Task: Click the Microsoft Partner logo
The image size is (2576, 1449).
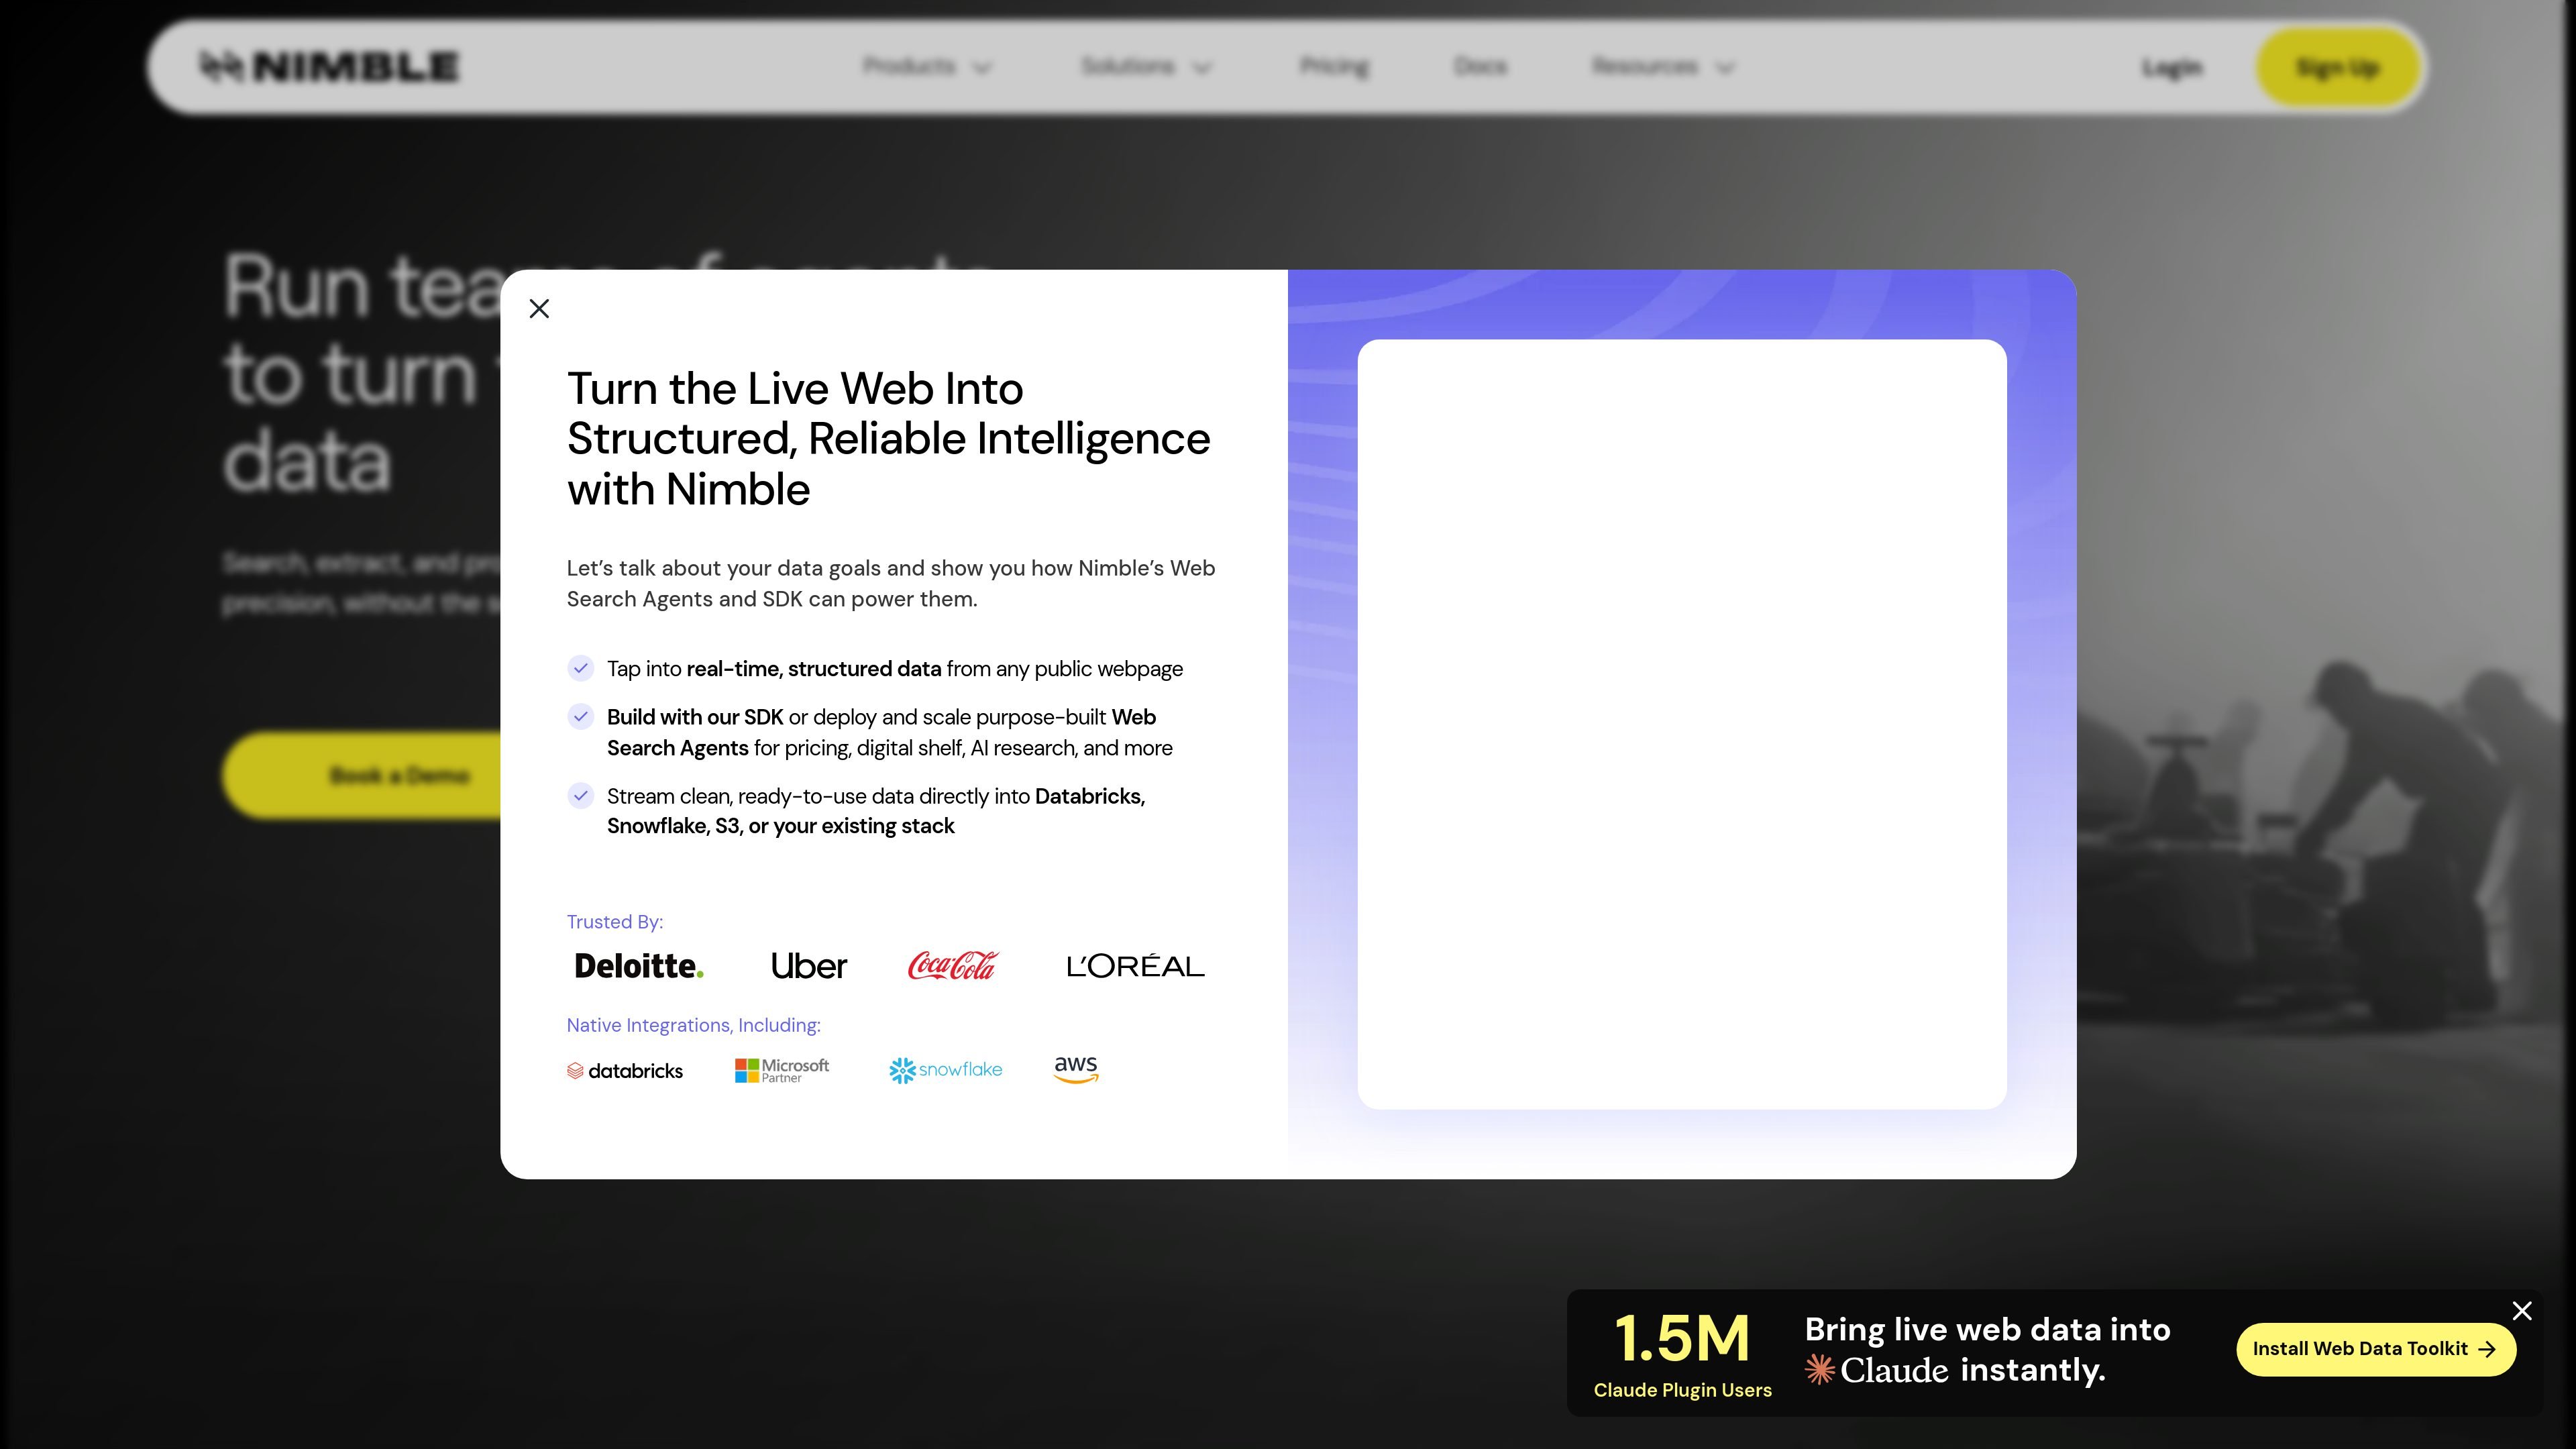Action: 782,1070
